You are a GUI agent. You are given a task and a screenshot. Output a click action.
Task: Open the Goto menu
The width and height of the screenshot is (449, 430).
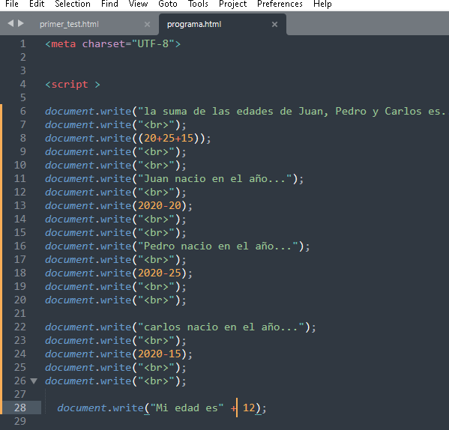[x=168, y=4]
